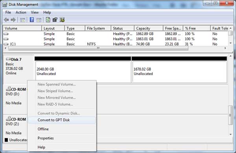Click the 31 % free cell
Screen dimensions: 236x153
click(189, 44)
